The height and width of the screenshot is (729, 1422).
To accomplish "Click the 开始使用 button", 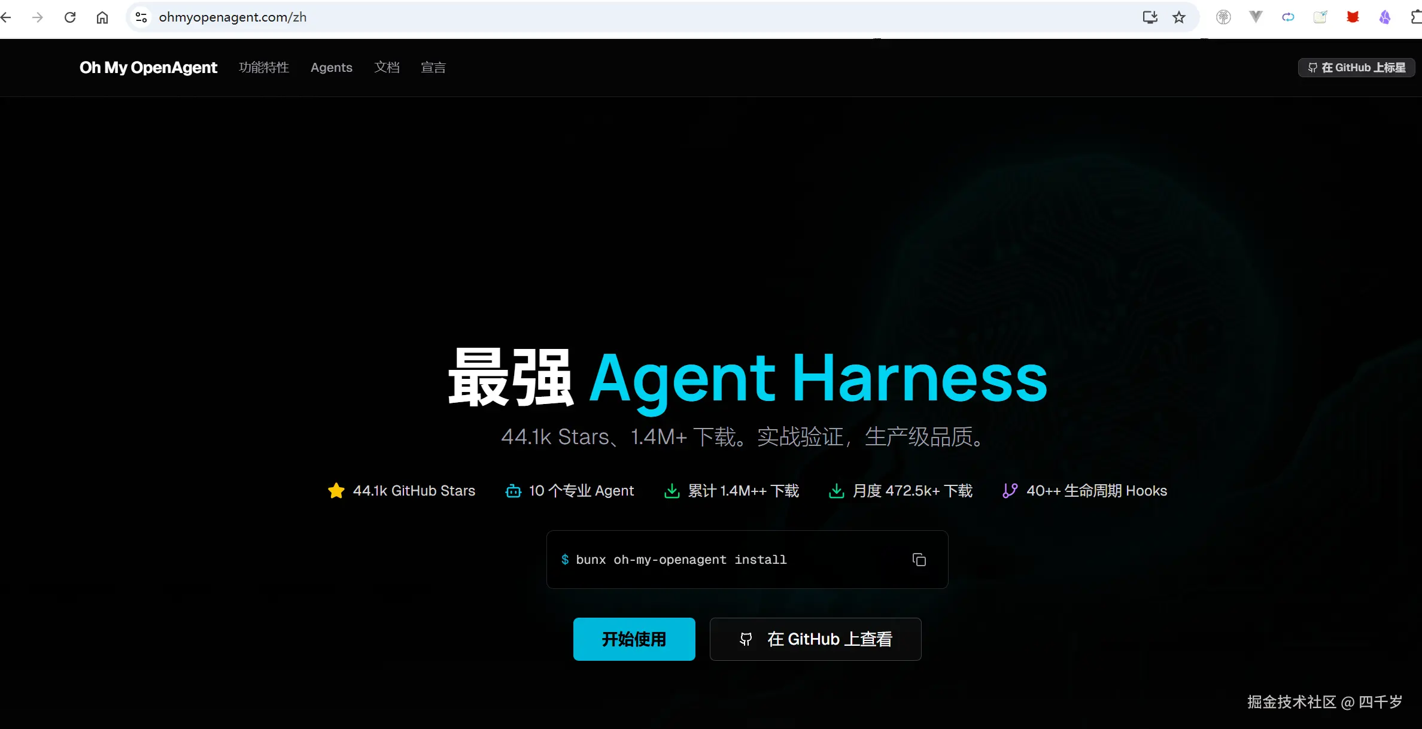I will click(x=633, y=639).
